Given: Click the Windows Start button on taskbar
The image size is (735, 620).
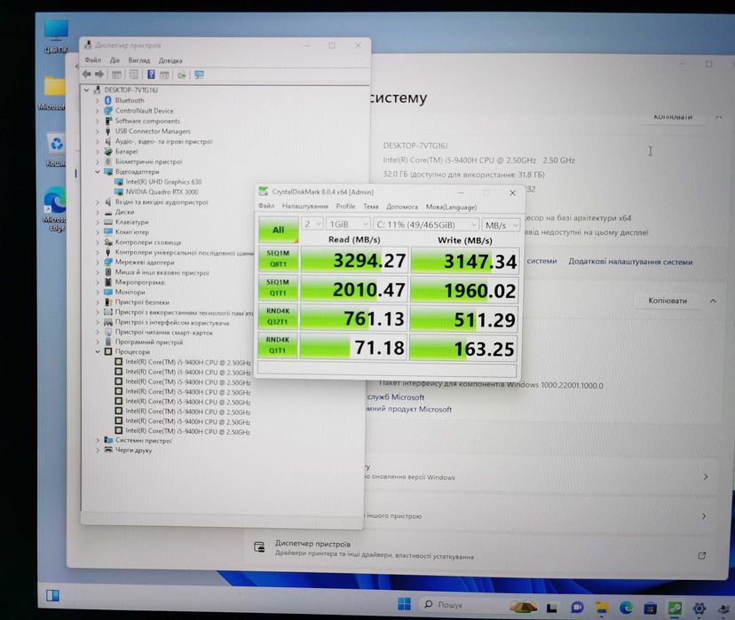Looking at the screenshot, I should 404,604.
